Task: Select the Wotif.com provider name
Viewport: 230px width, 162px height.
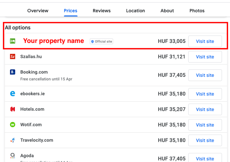Action: coord(31,125)
